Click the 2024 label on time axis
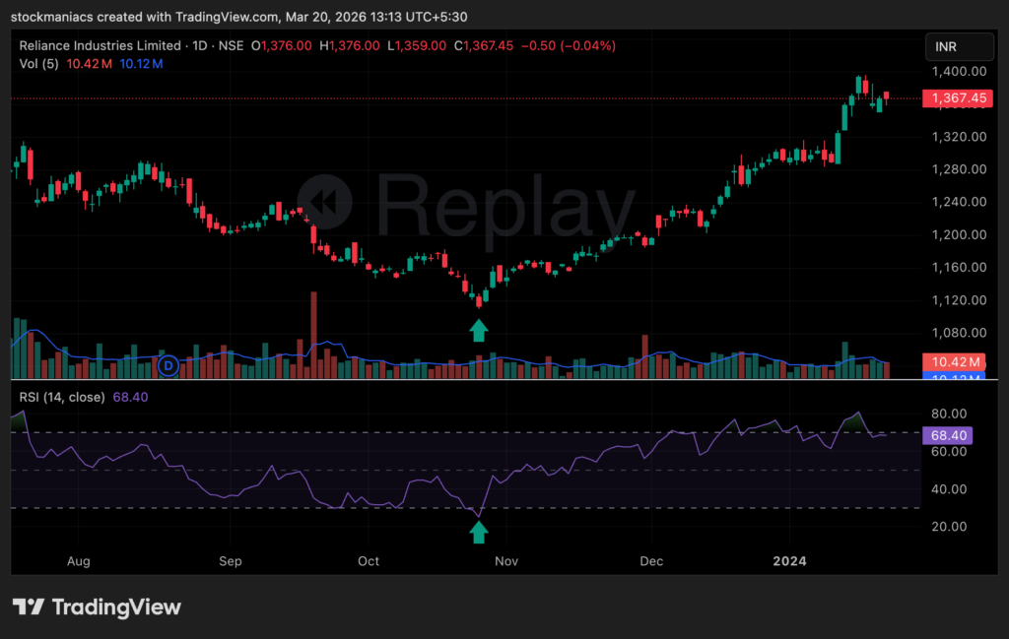The image size is (1009, 639). (x=789, y=561)
